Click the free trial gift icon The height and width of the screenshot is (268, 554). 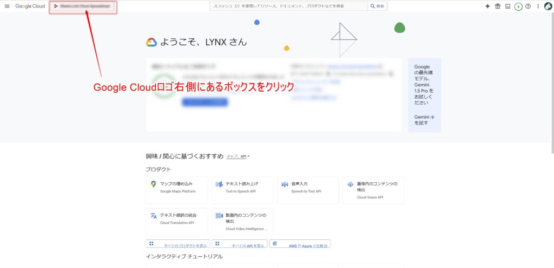[x=498, y=6]
